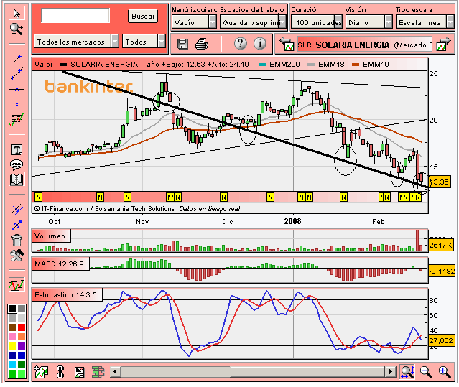Choose the line segment drawing tool
Viewport: 459px width, 387px height.
tap(17, 59)
